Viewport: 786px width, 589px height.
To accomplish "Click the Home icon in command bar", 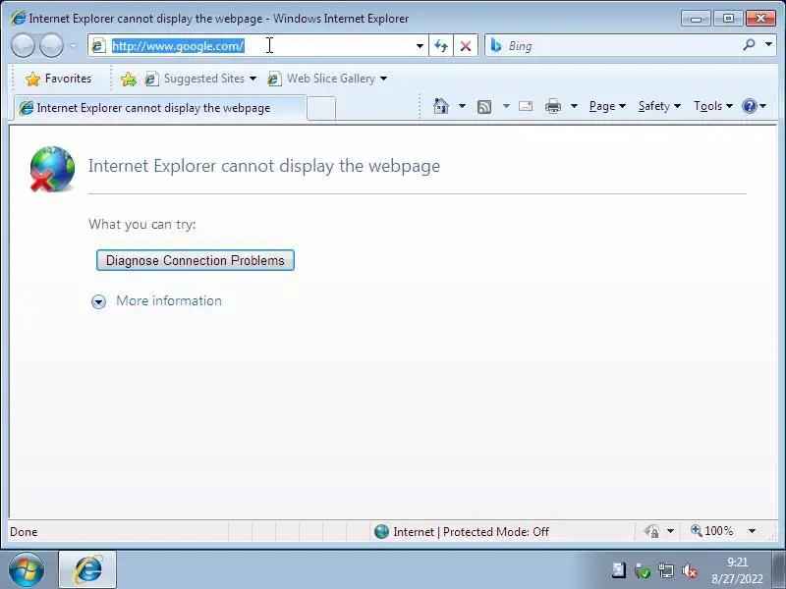I will point(440,106).
